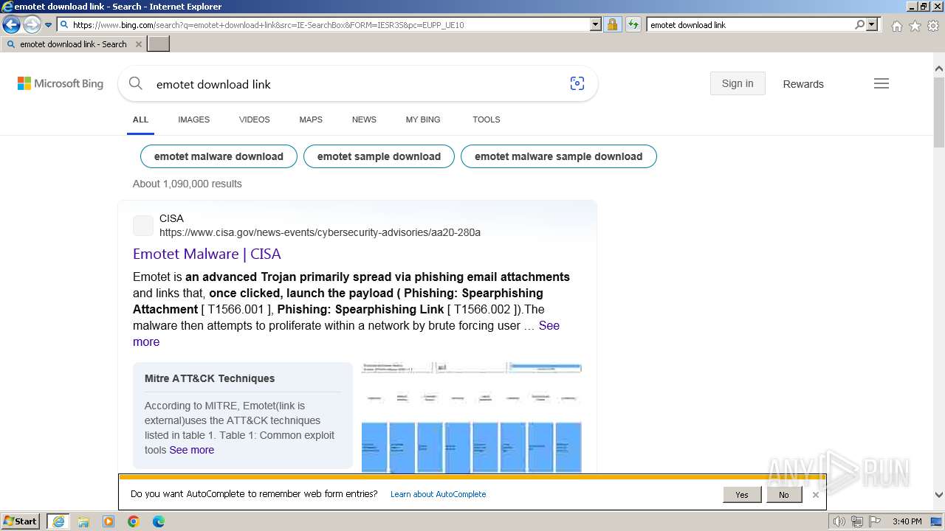Click 'emotet sample download' suggestion chip
This screenshot has height=531, width=945.
(x=379, y=156)
